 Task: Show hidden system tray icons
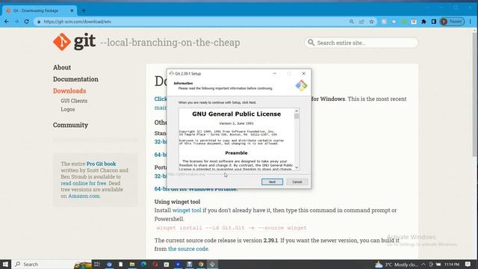point(423,265)
